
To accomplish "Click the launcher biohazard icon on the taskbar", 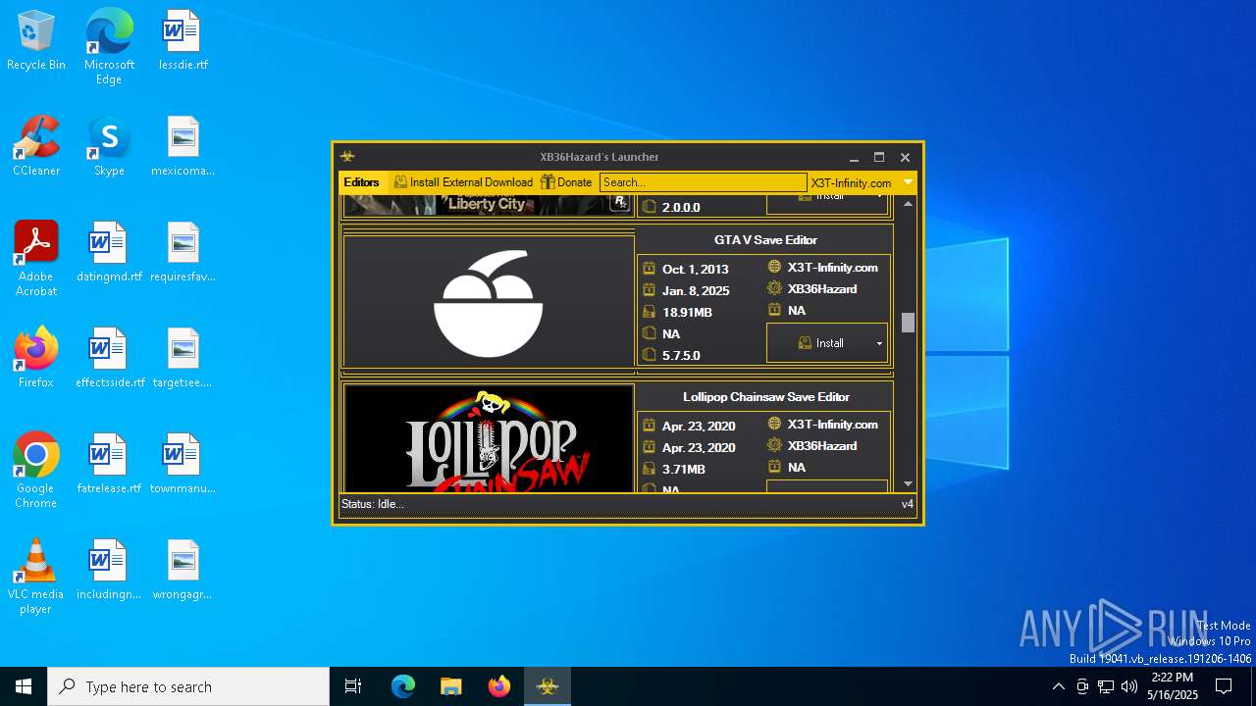I will tap(548, 686).
